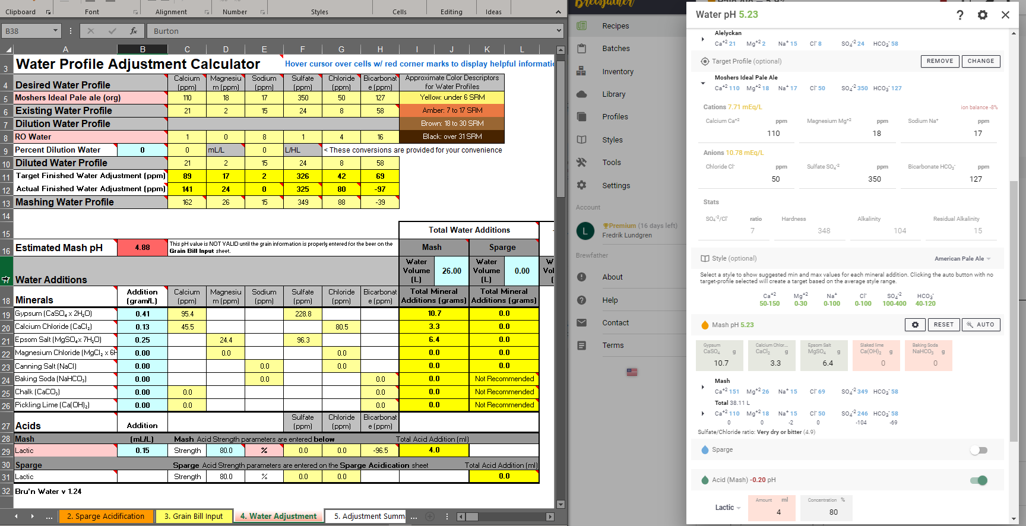Open the Profiles folder icon

(x=581, y=116)
